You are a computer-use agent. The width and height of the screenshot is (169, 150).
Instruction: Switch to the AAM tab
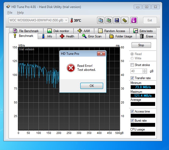coord(84,31)
